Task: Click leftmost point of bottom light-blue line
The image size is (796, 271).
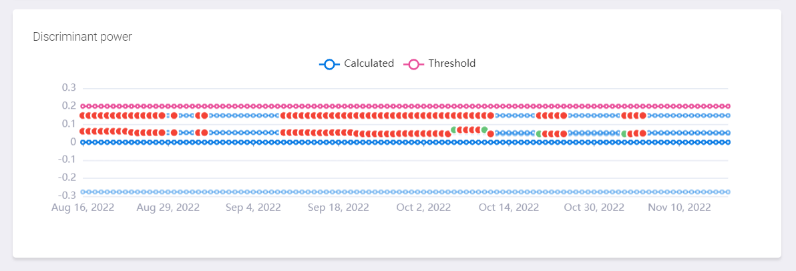Action: click(83, 192)
